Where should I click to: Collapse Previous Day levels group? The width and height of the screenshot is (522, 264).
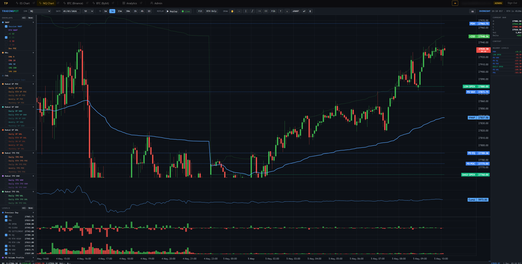click(x=33, y=212)
